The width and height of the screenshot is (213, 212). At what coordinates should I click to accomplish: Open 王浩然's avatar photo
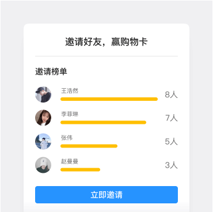click(43, 94)
